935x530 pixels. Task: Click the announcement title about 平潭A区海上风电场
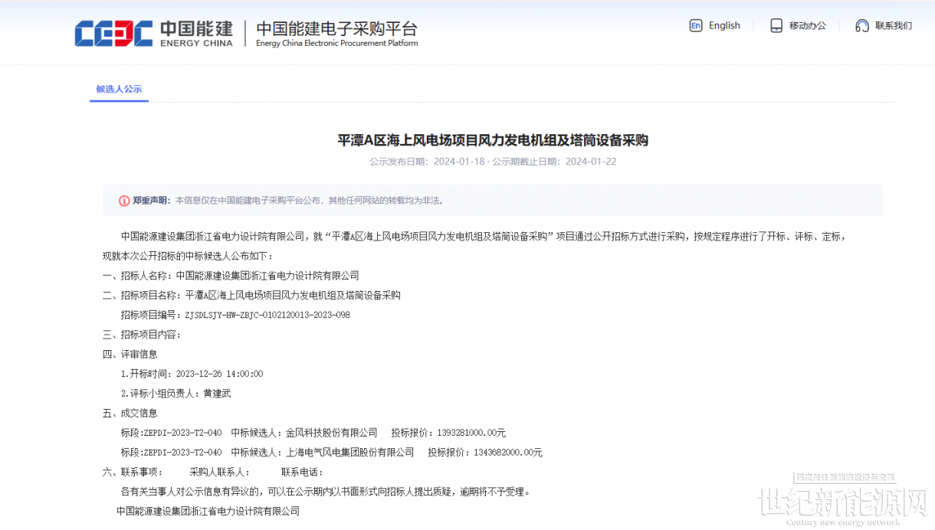(493, 140)
